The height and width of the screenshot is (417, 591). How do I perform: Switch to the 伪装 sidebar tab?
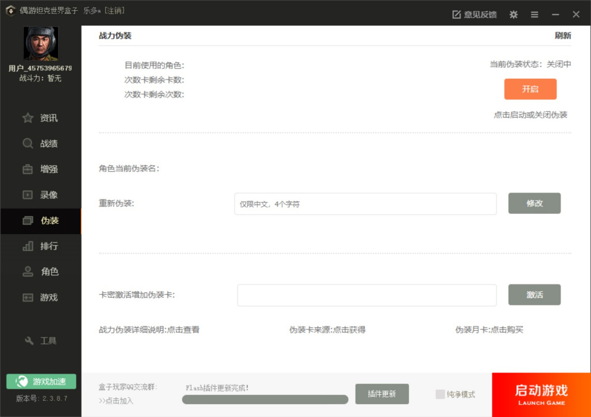41,221
